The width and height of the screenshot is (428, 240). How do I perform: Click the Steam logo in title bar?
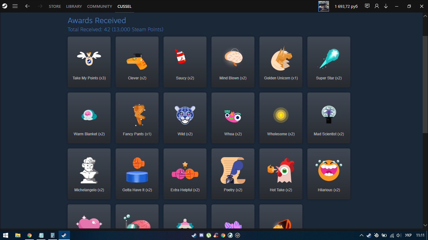(x=5, y=6)
